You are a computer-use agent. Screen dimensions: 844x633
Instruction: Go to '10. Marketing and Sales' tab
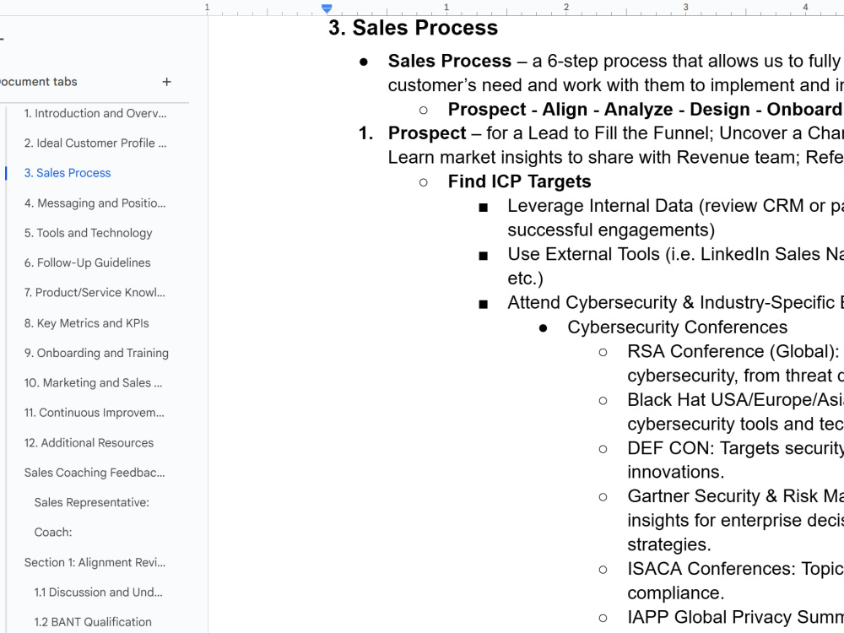tap(93, 382)
